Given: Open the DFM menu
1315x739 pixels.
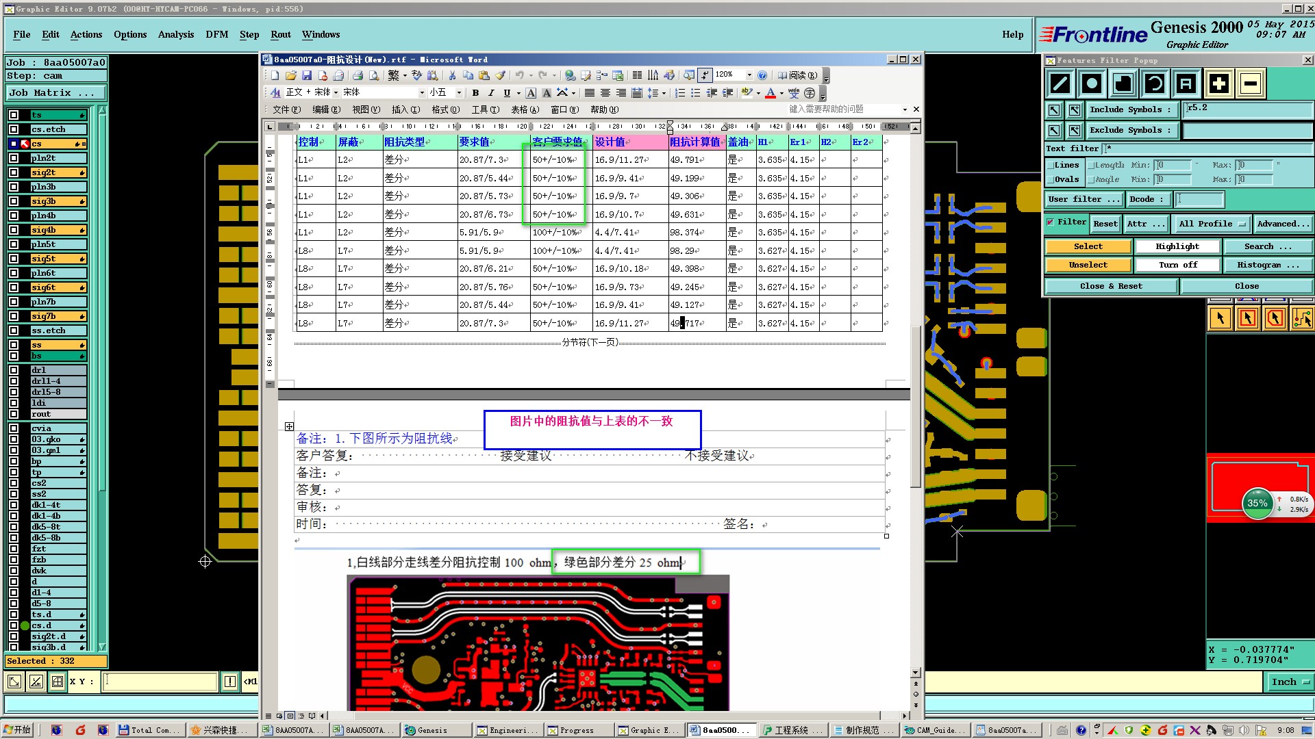Looking at the screenshot, I should (216, 34).
